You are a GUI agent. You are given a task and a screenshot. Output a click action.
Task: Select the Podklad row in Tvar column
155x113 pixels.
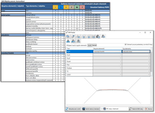80,68
